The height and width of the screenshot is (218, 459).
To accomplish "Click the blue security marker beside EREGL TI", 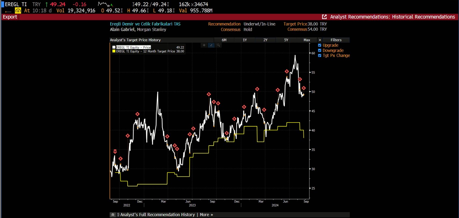I will (3, 4).
